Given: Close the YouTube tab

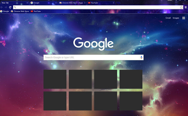Looking at the screenshot, I should tap(114, 3).
